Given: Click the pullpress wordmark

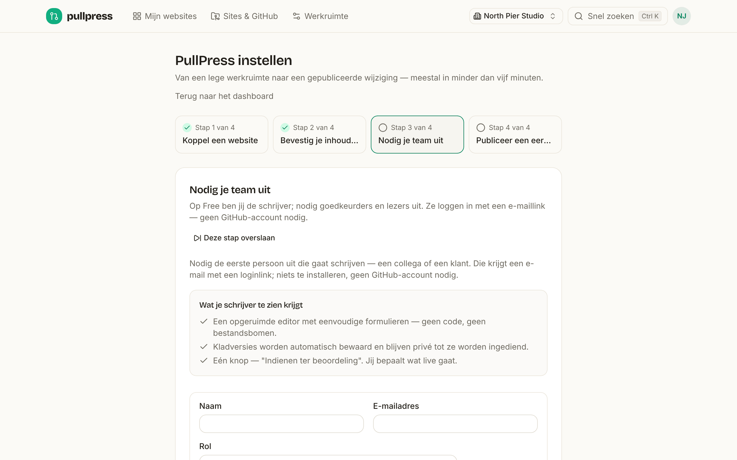Looking at the screenshot, I should [90, 16].
